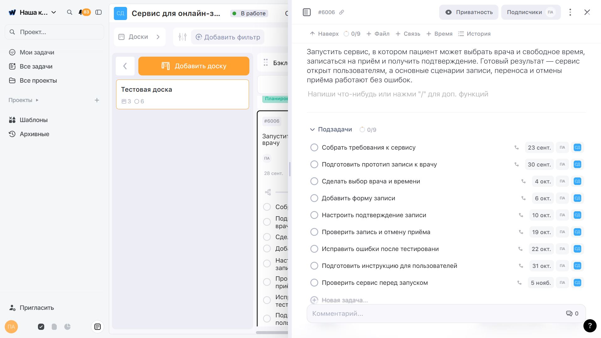Open the ПА user avatar
This screenshot has height=338, width=601.
[11, 327]
